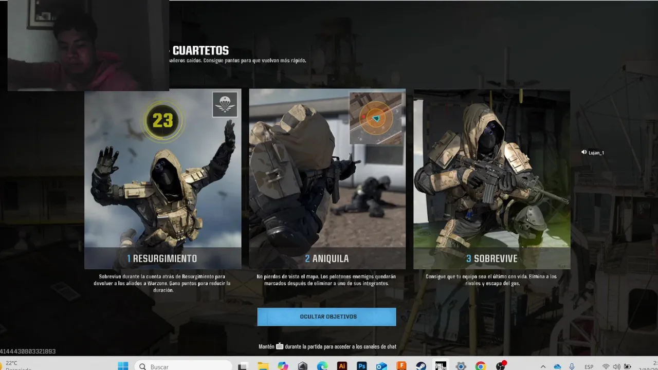This screenshot has width=658, height=370.
Task: Open the orange F app in taskbar
Action: [401, 366]
